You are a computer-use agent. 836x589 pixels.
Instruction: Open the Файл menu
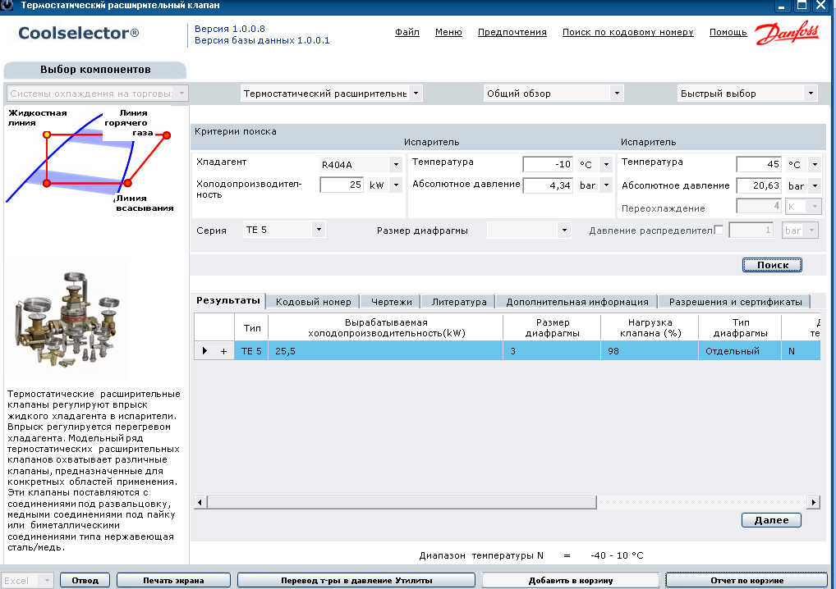[x=407, y=32]
